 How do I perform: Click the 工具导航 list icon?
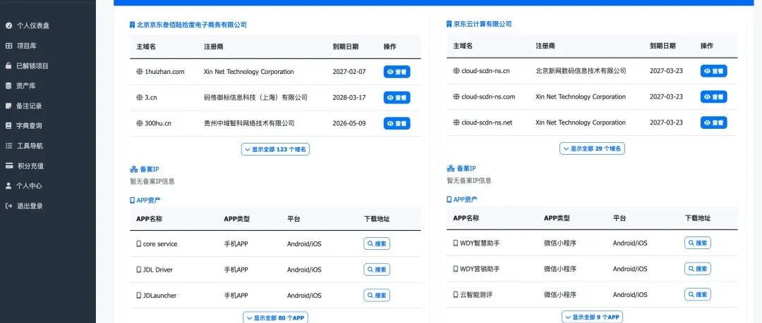pos(8,146)
